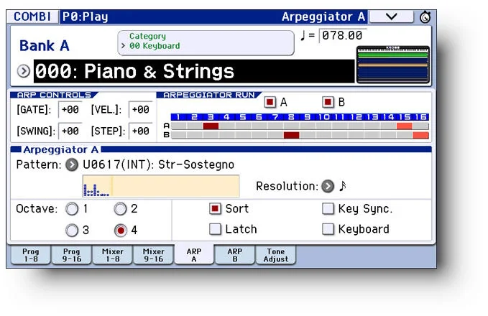Enable the Keyboard checkbox
488x316 pixels.
click(328, 229)
